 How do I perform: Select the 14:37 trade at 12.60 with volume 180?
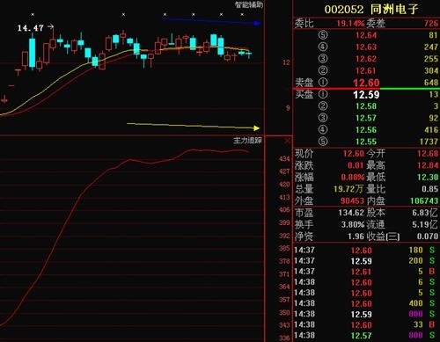point(365,251)
